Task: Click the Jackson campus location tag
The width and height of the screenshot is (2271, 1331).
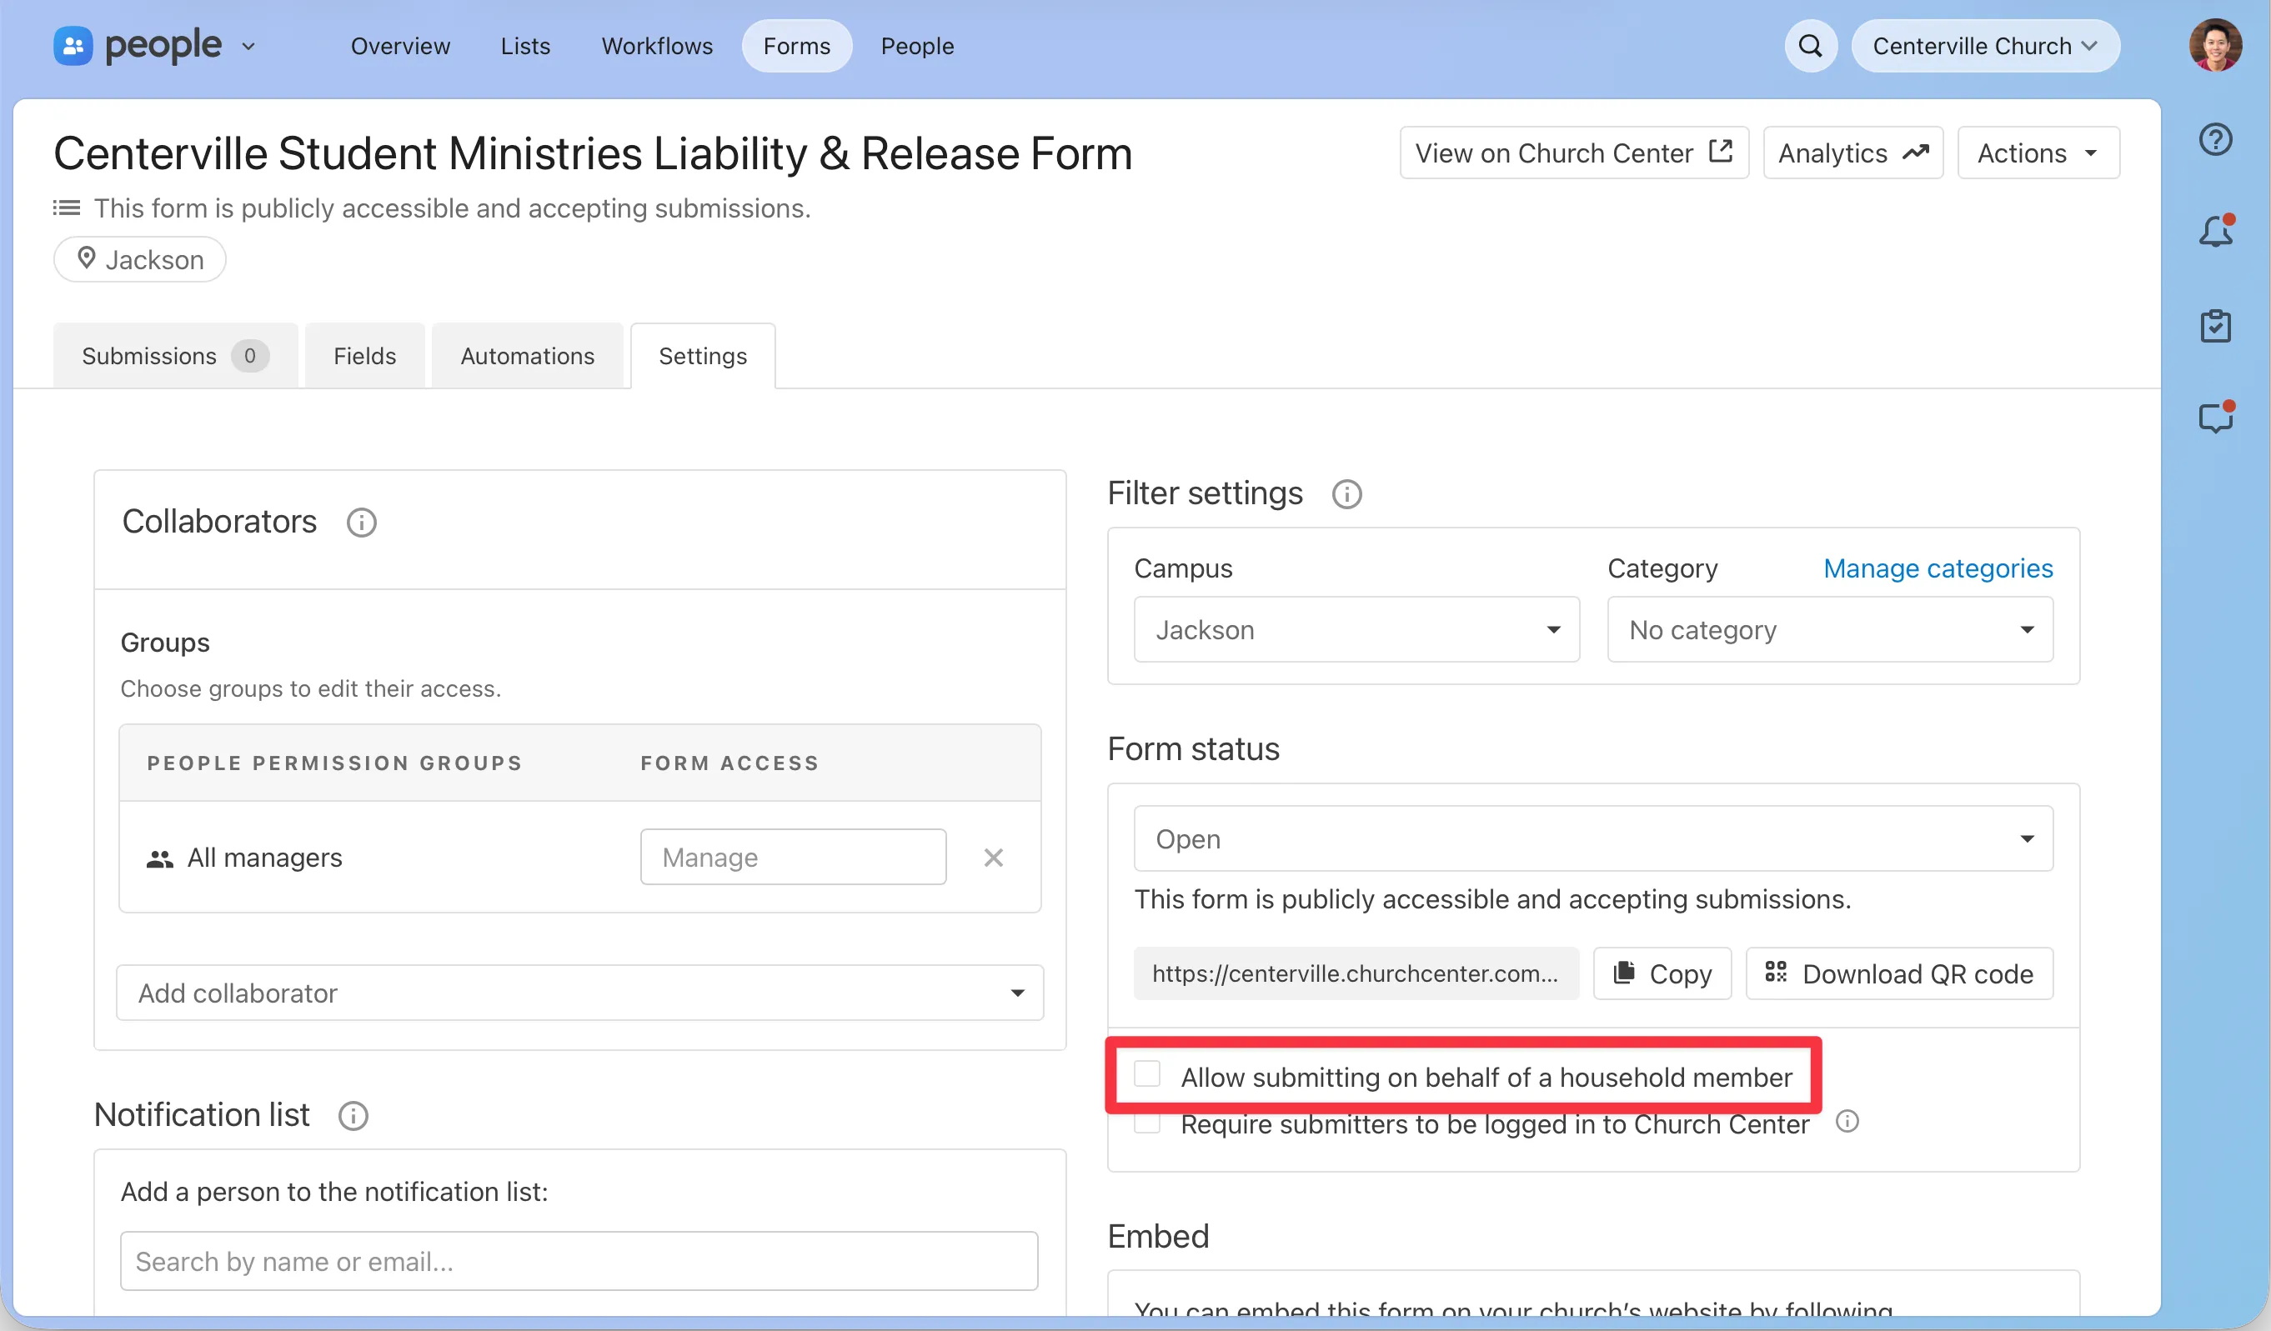Action: 140,259
